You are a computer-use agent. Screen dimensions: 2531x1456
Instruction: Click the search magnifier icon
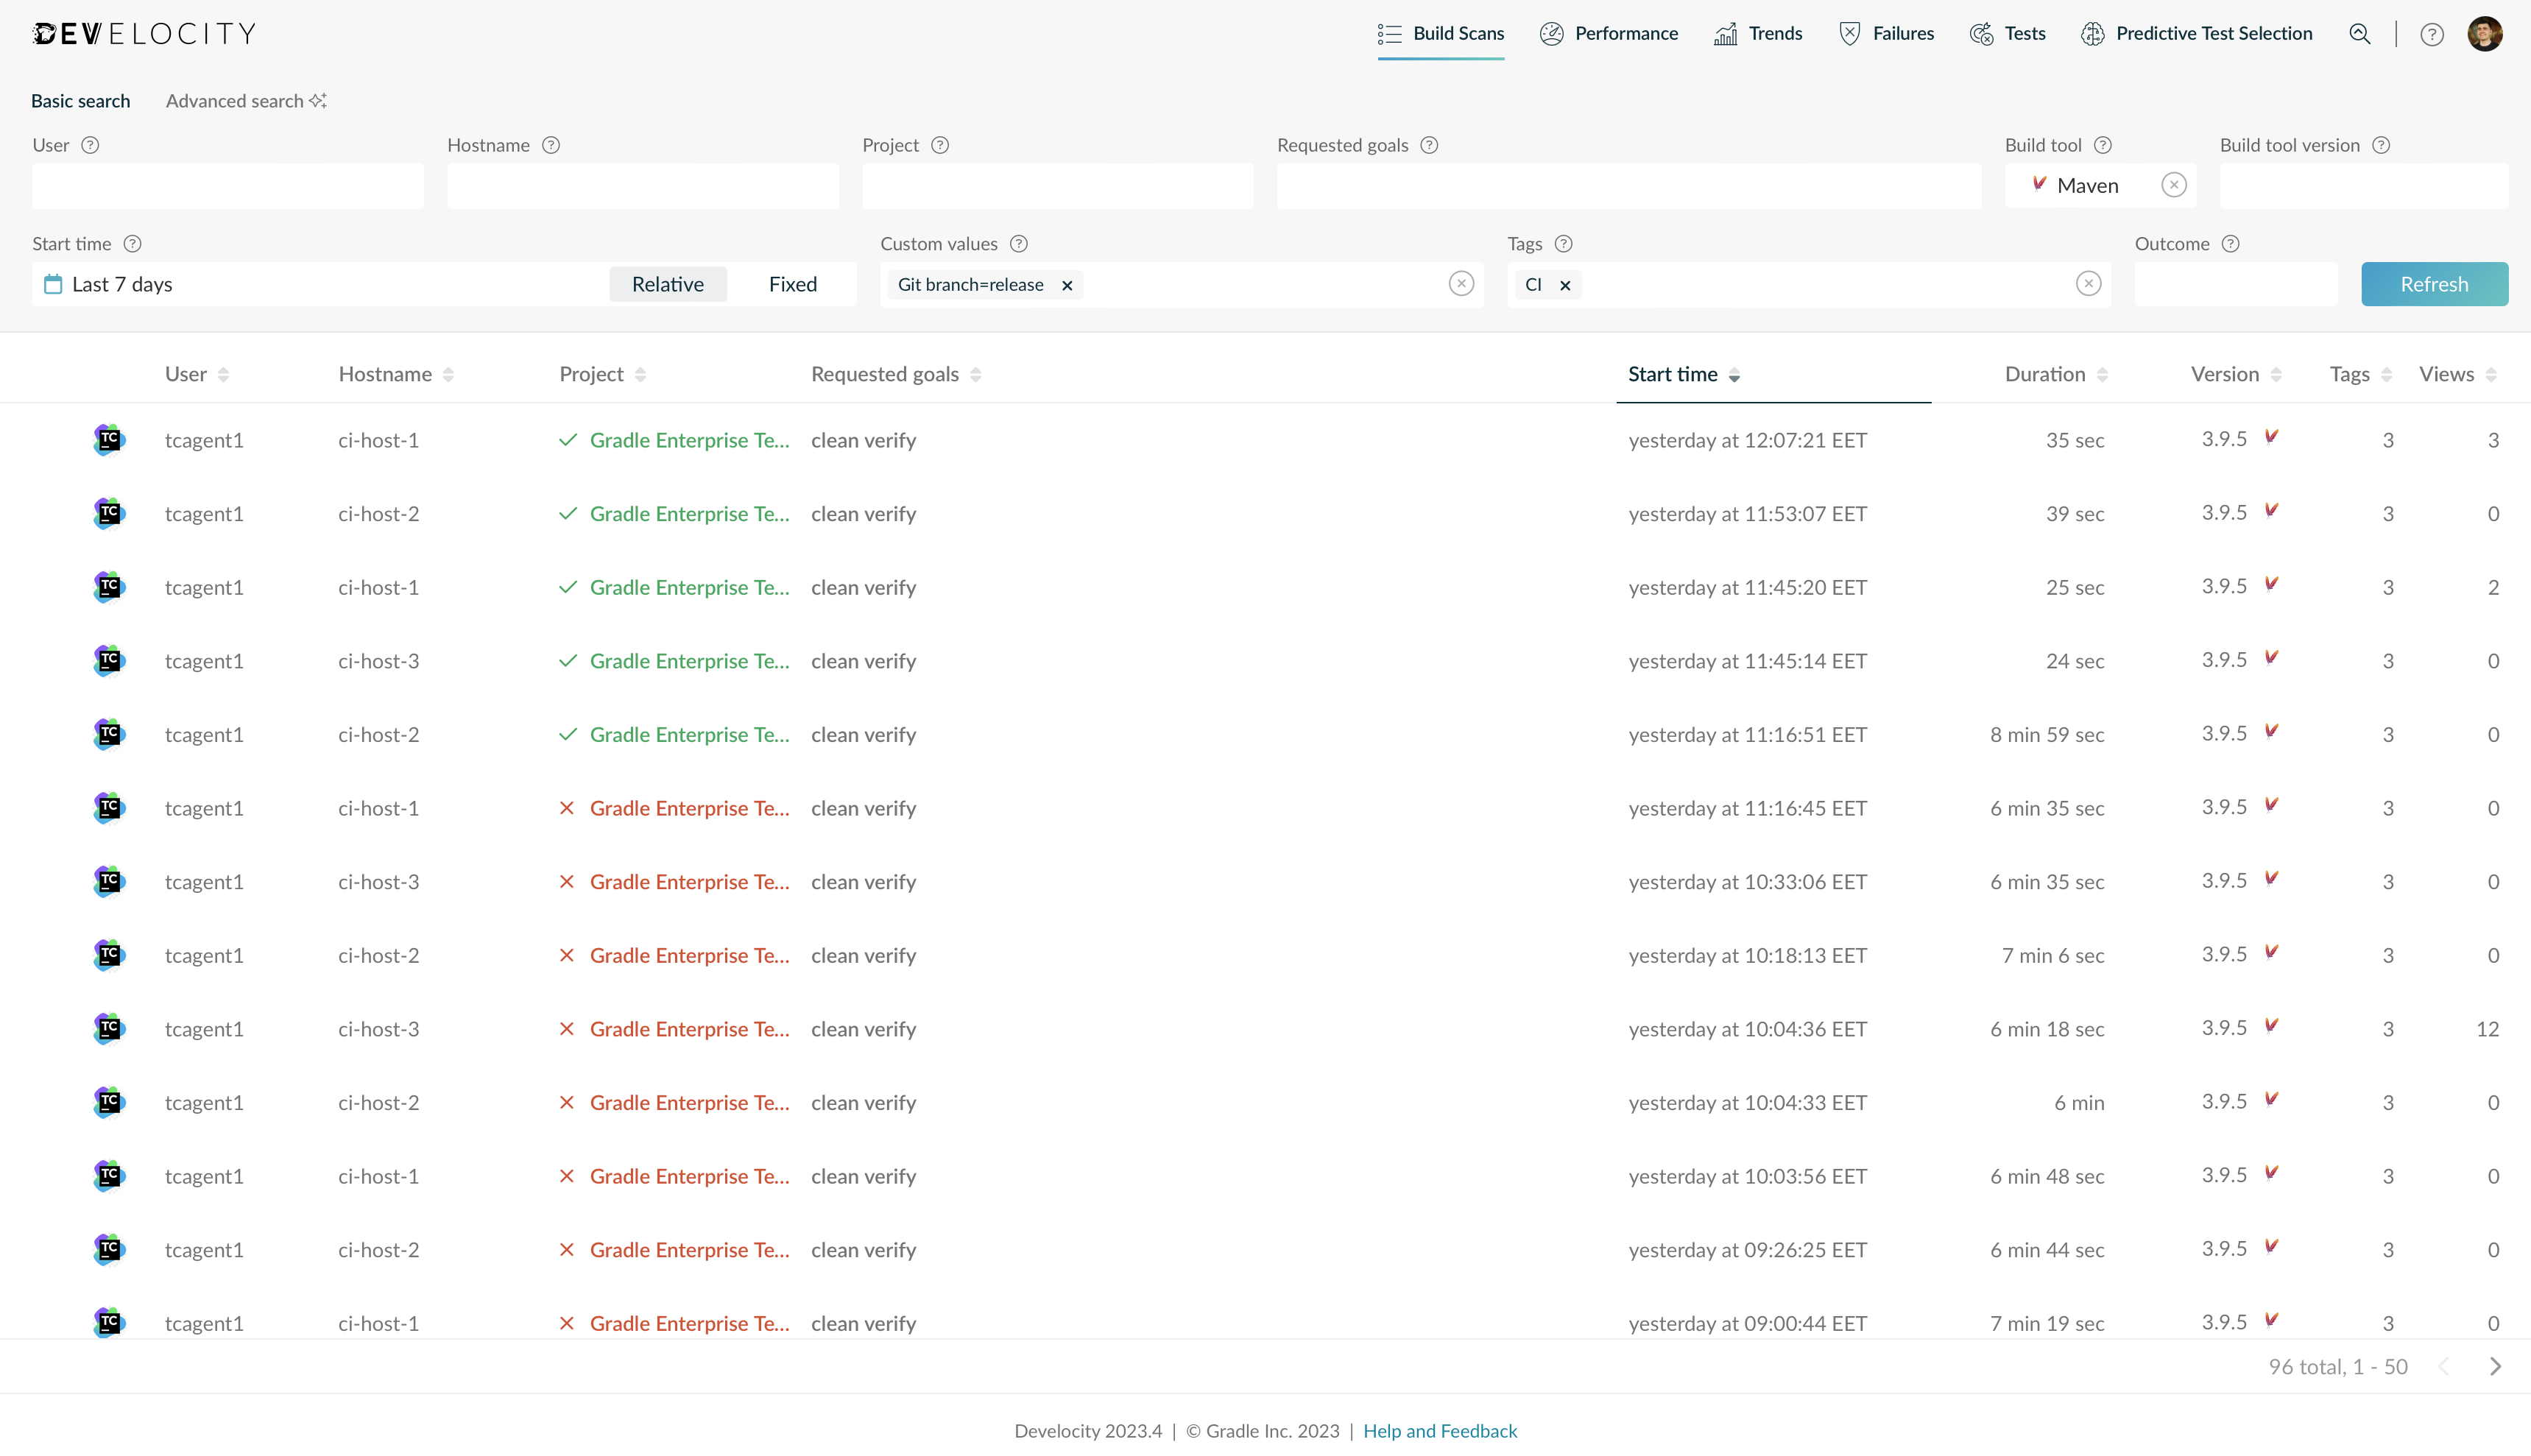coord(2360,33)
